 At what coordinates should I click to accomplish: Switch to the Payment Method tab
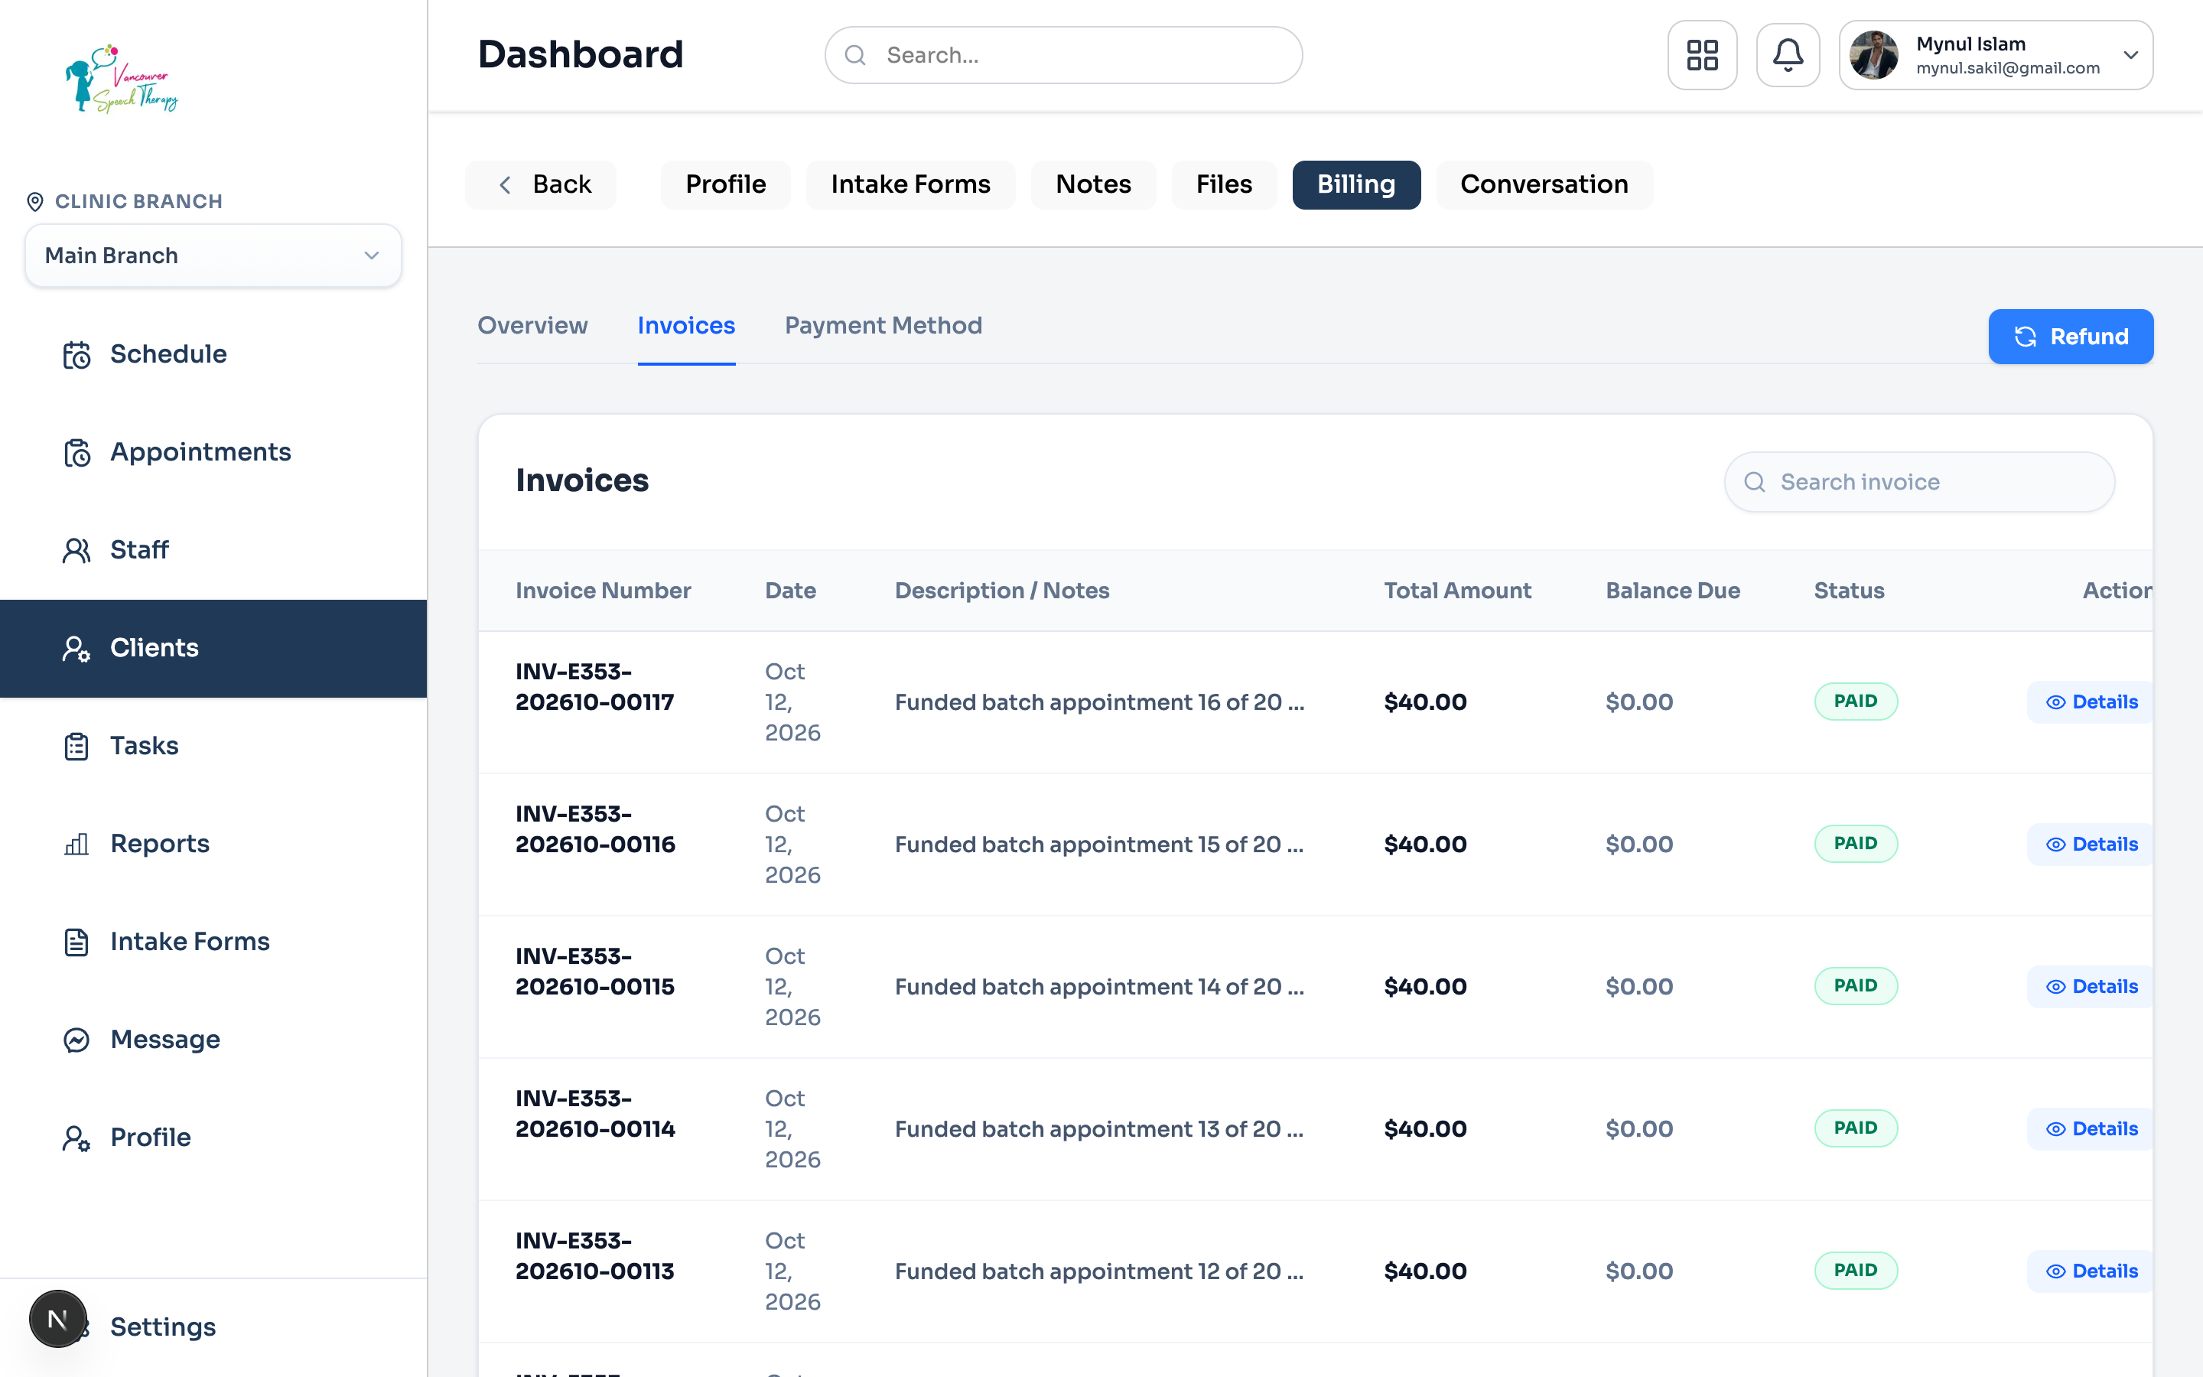883,325
